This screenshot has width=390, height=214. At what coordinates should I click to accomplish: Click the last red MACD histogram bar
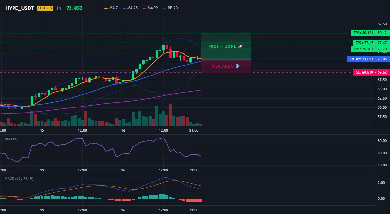pyautogui.click(x=201, y=200)
